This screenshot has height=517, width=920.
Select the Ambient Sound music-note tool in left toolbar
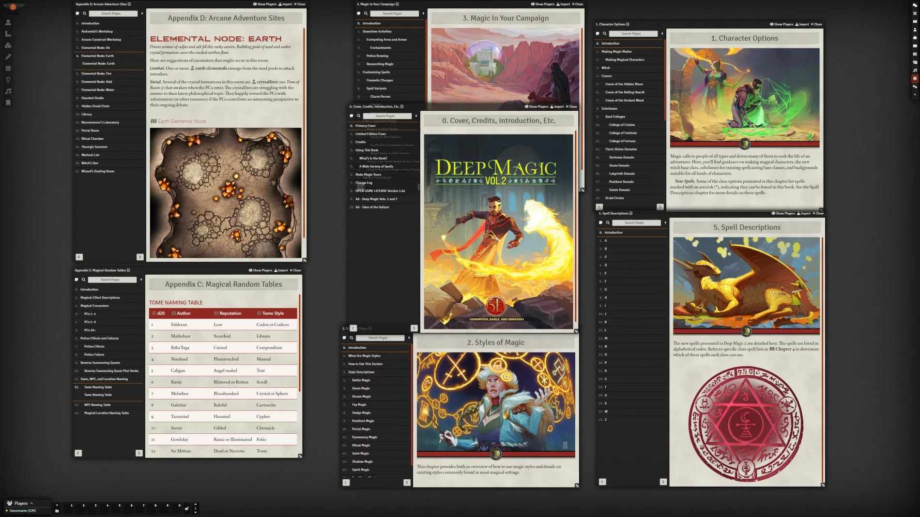pos(8,91)
